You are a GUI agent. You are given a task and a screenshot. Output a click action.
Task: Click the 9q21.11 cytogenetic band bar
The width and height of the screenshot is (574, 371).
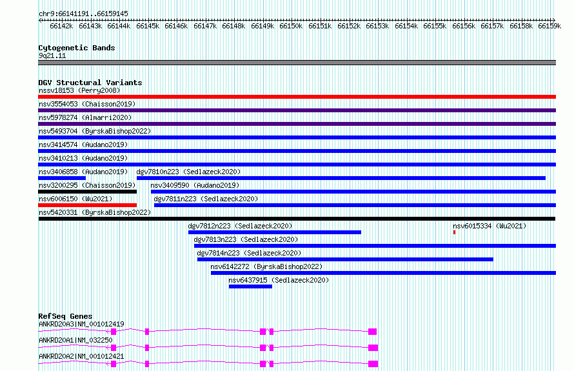point(297,63)
